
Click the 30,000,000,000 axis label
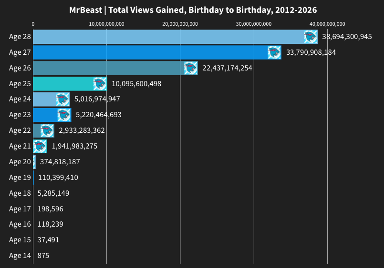(x=254, y=24)
